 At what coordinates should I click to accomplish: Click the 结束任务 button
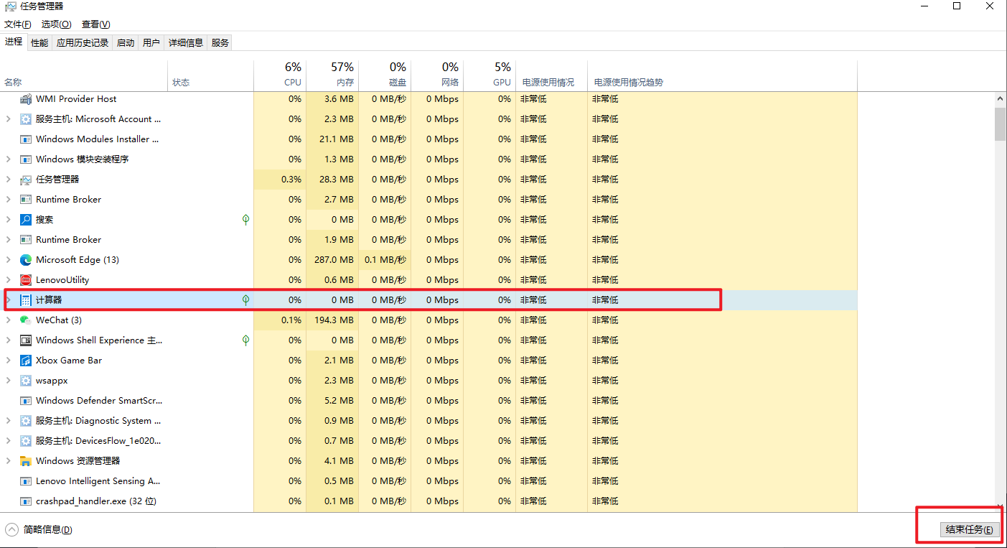(x=969, y=530)
